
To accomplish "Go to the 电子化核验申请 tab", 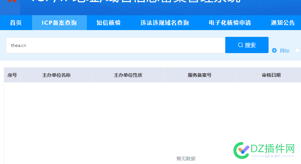I will [230, 23].
